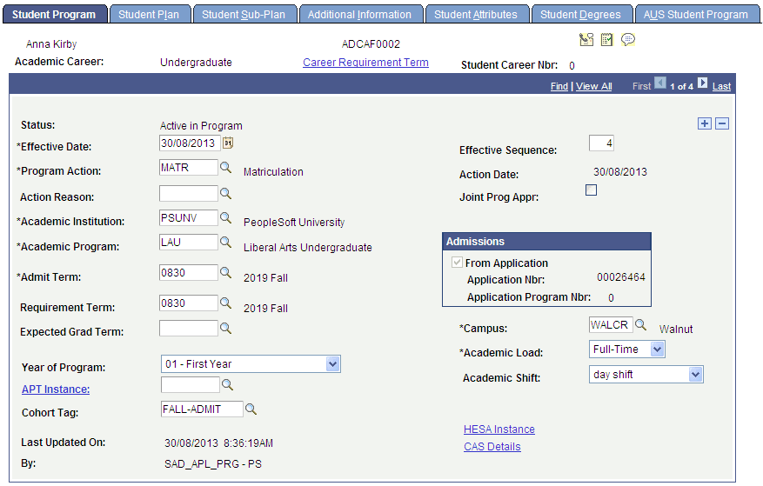The height and width of the screenshot is (486, 763).
Task: Open the APT Instance link
Action: (56, 389)
